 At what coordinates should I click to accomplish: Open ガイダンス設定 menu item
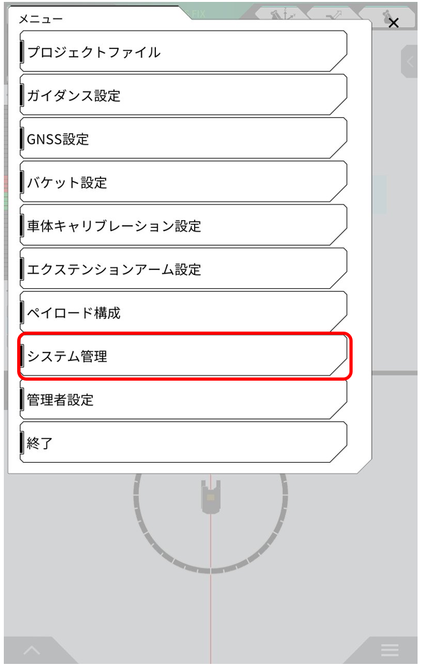[183, 95]
